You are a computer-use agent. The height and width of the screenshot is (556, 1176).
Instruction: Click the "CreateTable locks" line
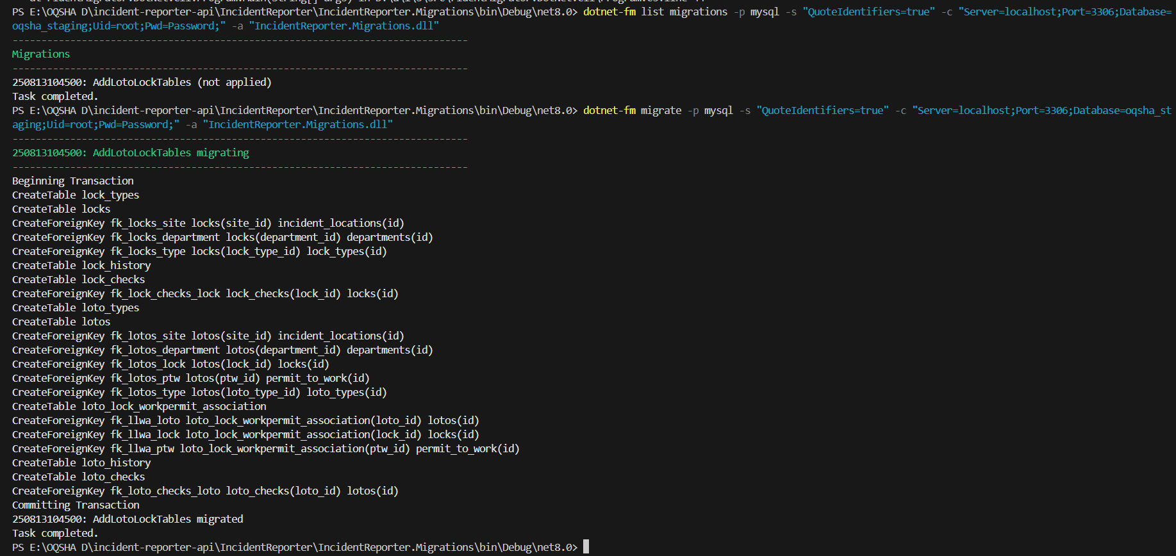(x=62, y=209)
